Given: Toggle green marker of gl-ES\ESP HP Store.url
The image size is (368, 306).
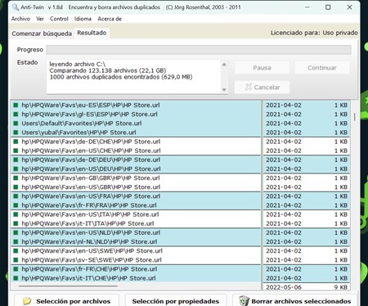Looking at the screenshot, I should [16, 115].
